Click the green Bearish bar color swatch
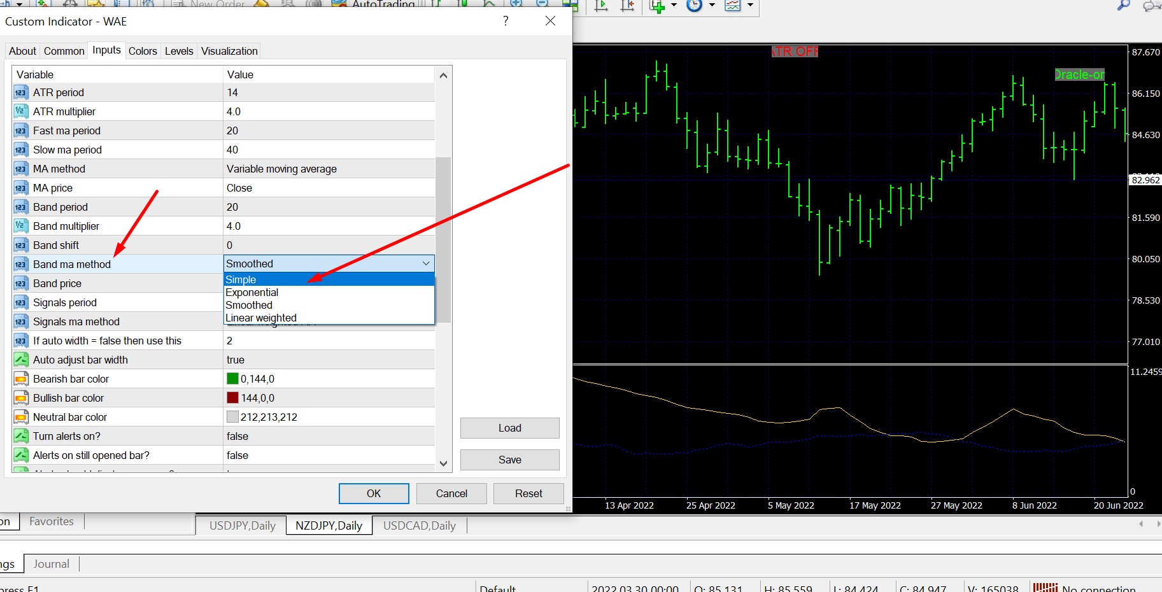 tap(232, 379)
